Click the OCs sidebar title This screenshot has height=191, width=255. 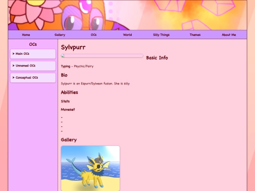pos(33,44)
